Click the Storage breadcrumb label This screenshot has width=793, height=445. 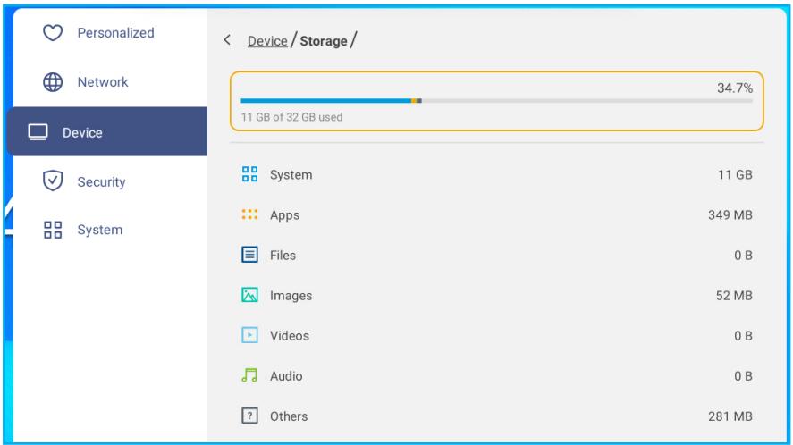point(324,41)
